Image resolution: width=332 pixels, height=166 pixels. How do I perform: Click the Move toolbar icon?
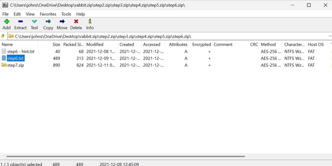[62, 21]
